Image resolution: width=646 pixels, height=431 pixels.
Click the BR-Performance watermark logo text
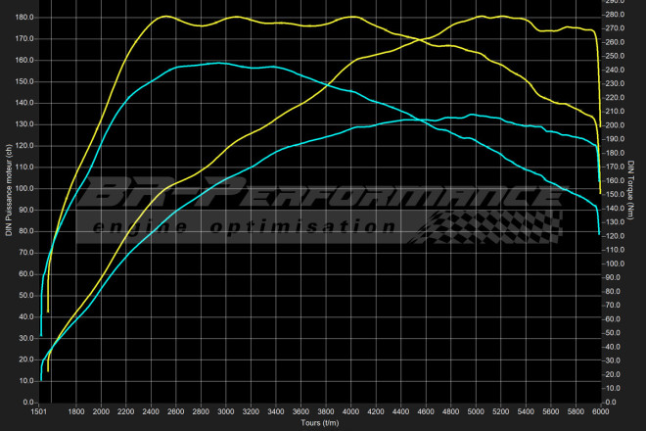[x=323, y=197]
